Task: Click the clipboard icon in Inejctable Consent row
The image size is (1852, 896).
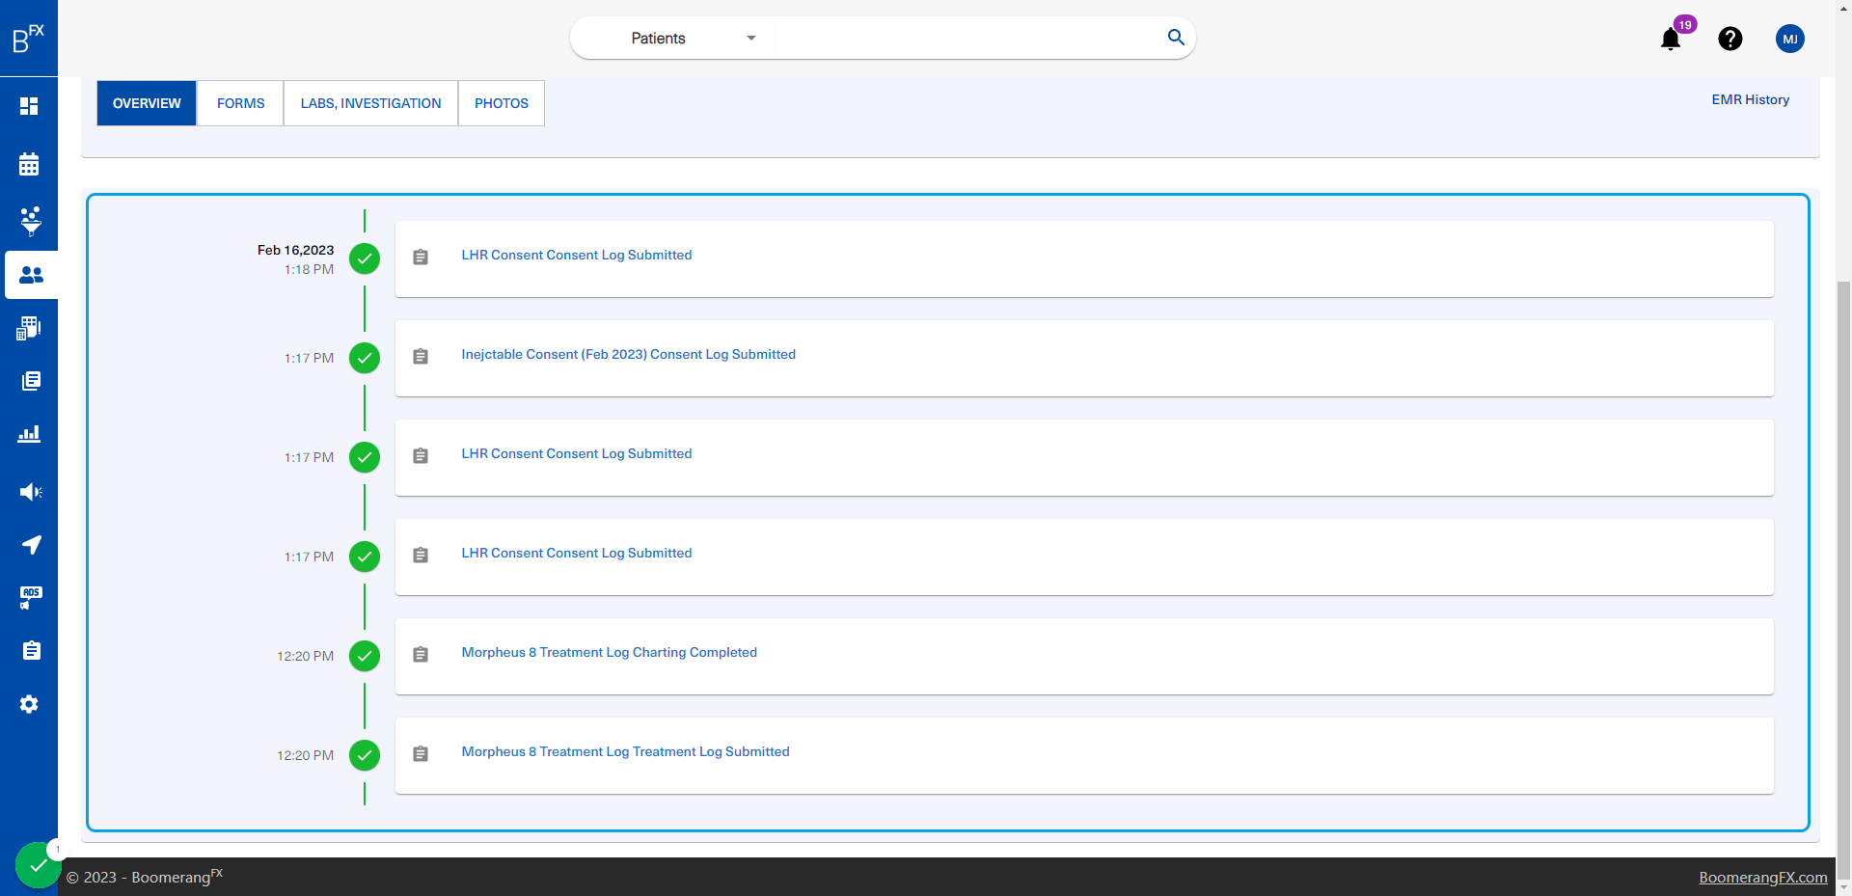Action: 421,357
